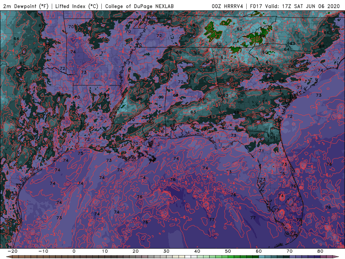Viewport: 345px width, 259px height.
Task: Click the "0" label on the color scale
Action: tap(74, 251)
